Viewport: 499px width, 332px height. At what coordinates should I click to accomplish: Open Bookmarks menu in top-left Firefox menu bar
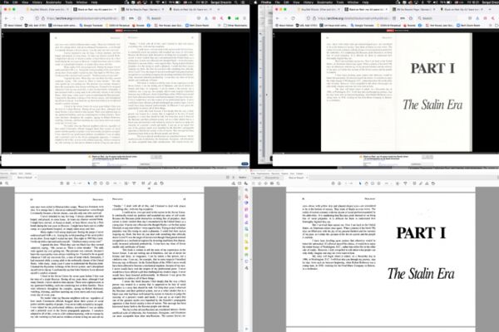click(x=53, y=2)
